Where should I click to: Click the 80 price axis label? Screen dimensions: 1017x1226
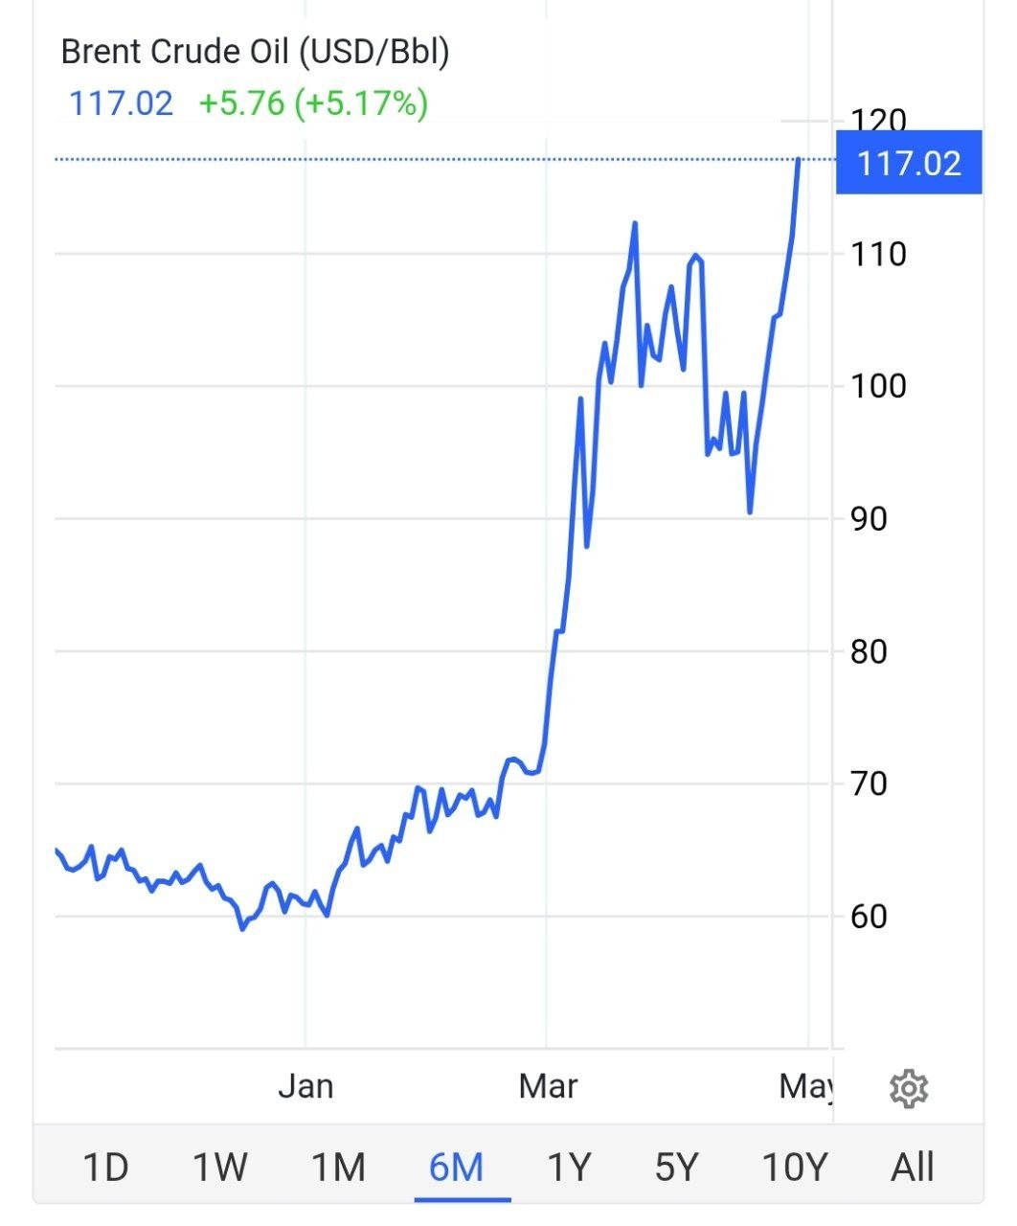(x=869, y=652)
